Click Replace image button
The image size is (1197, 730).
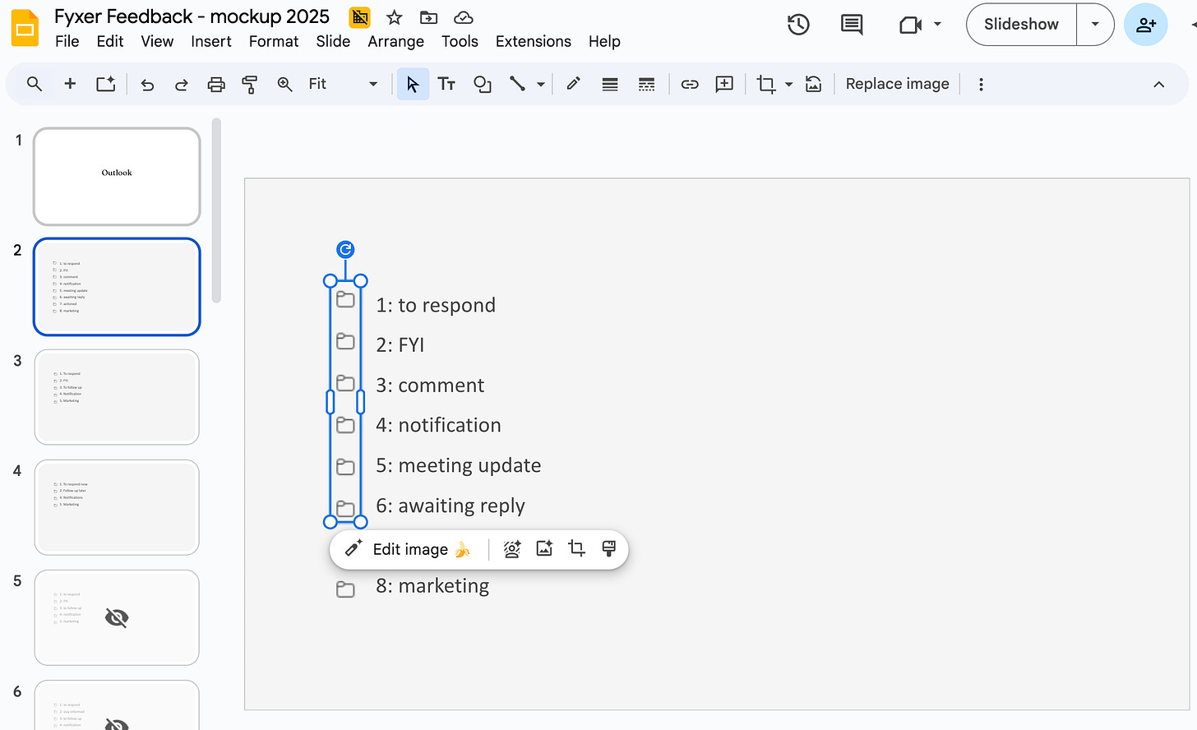click(897, 84)
